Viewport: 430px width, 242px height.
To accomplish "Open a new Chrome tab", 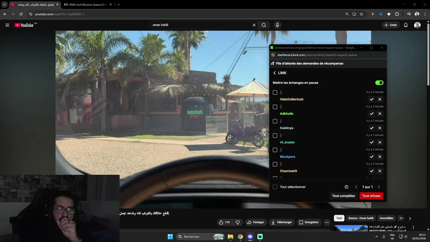I will click(x=119, y=5).
